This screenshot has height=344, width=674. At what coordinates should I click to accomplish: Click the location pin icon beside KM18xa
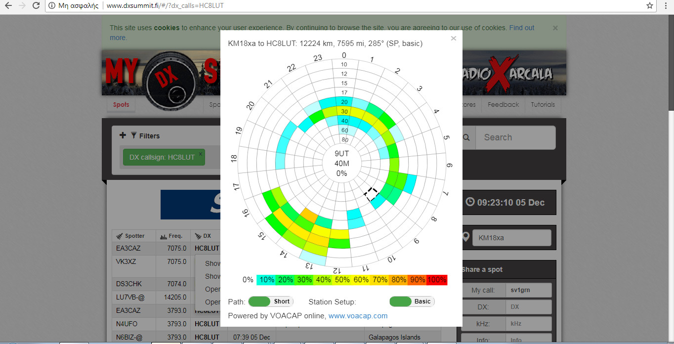[x=465, y=237]
